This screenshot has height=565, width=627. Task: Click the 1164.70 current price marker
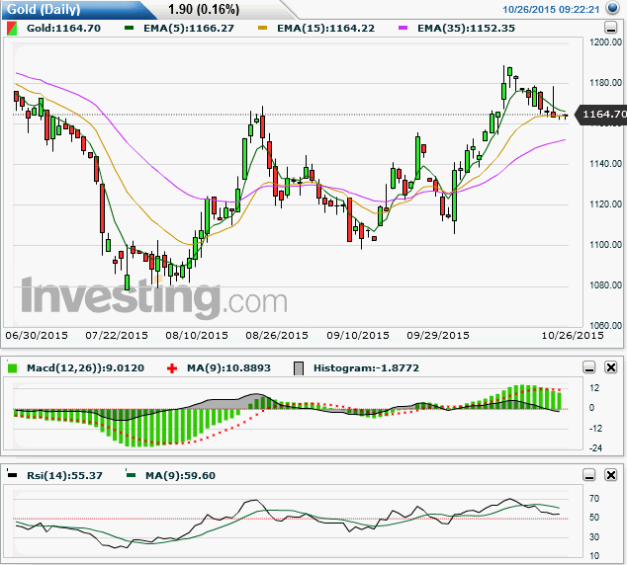601,115
